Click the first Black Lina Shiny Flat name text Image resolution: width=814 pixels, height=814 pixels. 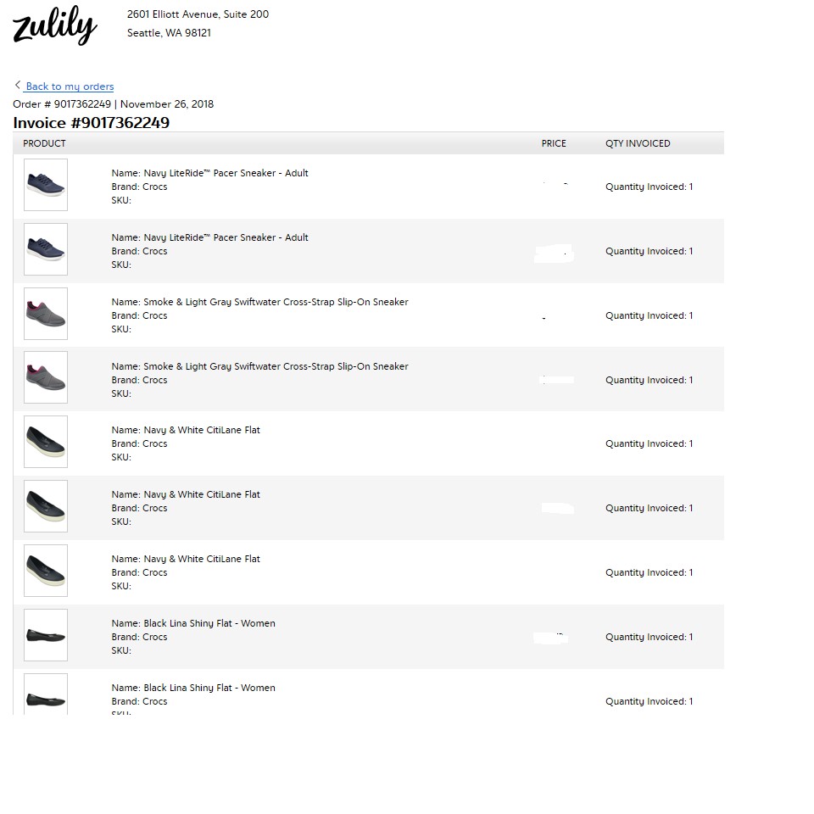click(193, 623)
